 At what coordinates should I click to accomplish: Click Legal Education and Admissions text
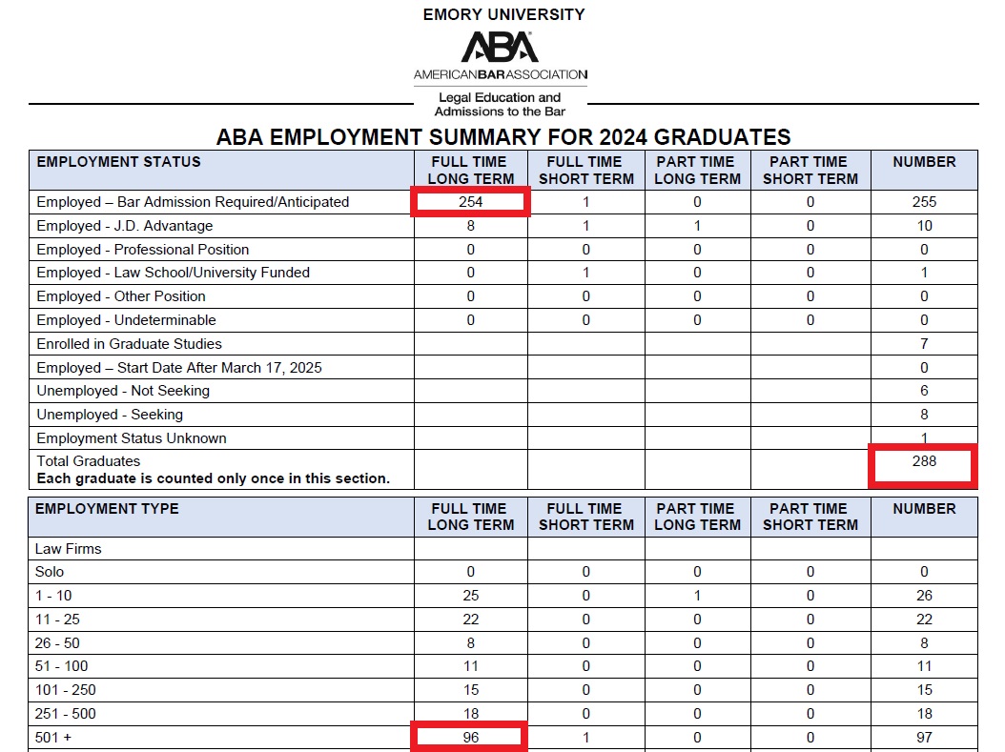500,104
